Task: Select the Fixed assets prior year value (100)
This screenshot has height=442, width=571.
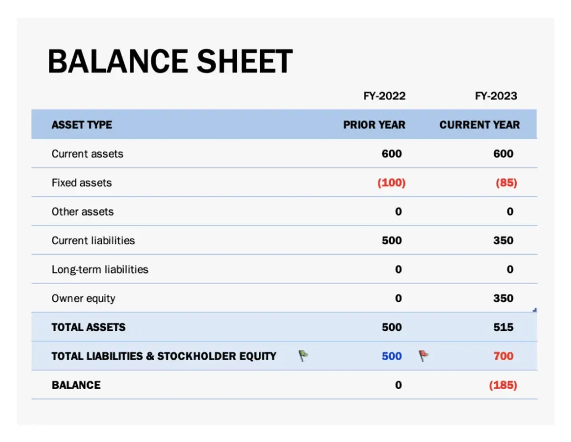Action: coord(392,182)
